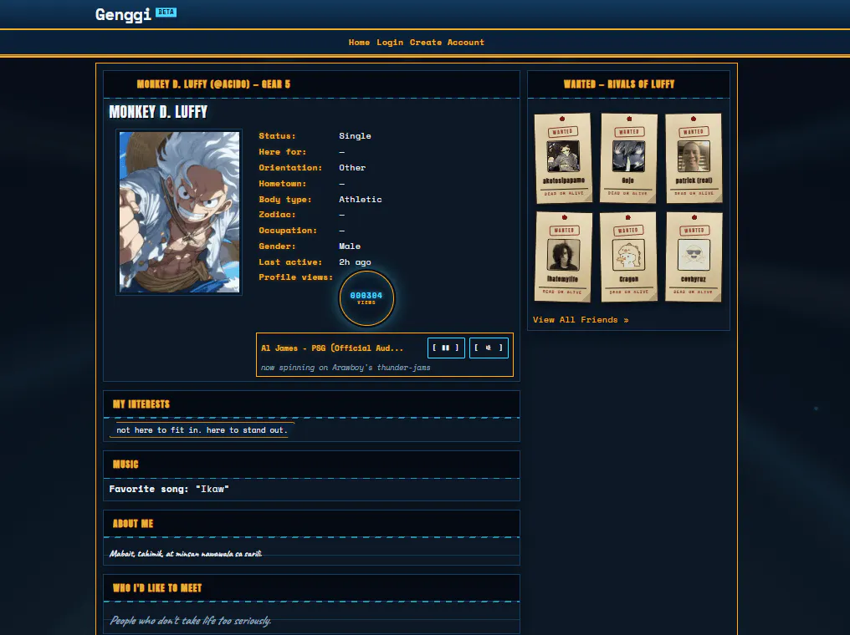Select the Orientation value Other
This screenshot has height=635, width=850.
(x=352, y=168)
